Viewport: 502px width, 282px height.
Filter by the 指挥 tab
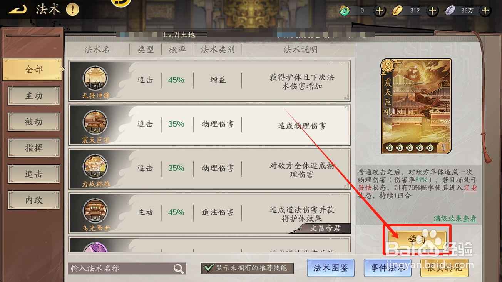[34, 148]
